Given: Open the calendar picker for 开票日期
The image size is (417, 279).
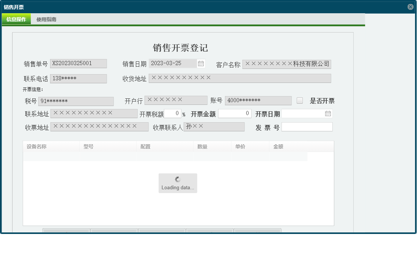Looking at the screenshot, I should point(328,114).
